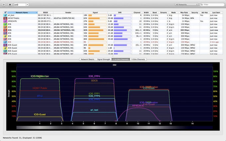Uncheck the bold ICIS row on channel 161,-1
Image resolution: width=226 pixels, height=141 pixels.
pyautogui.click(x=5, y=30)
